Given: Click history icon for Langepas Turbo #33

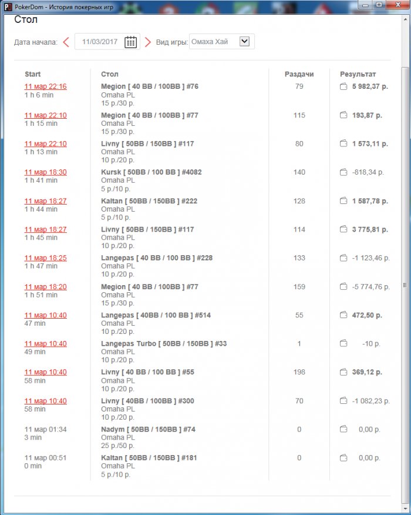Looking at the screenshot, I should tap(343, 344).
